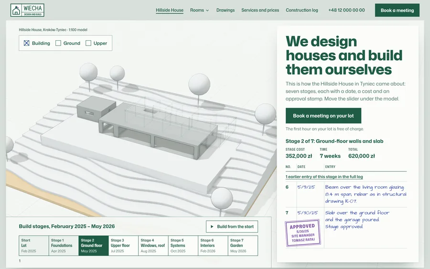Call the phone number +48 12 000 00 00
This screenshot has width=430, height=269.
[346, 10]
